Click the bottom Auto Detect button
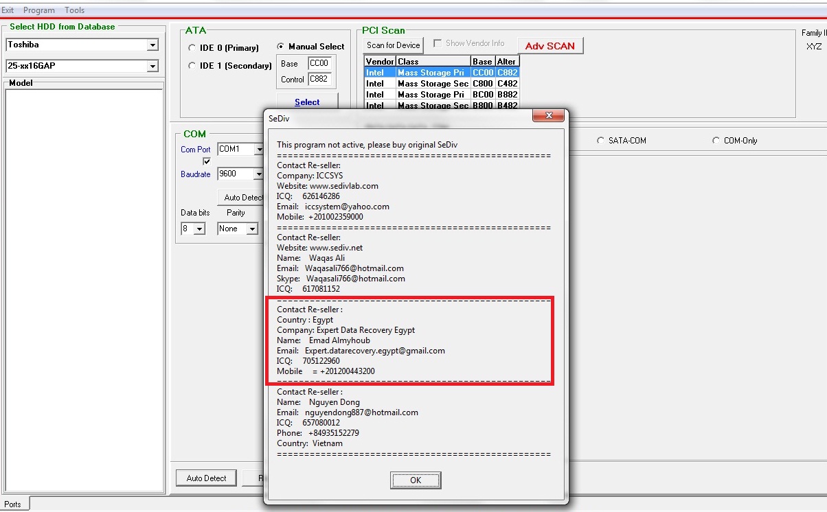The image size is (827, 512). (x=206, y=478)
